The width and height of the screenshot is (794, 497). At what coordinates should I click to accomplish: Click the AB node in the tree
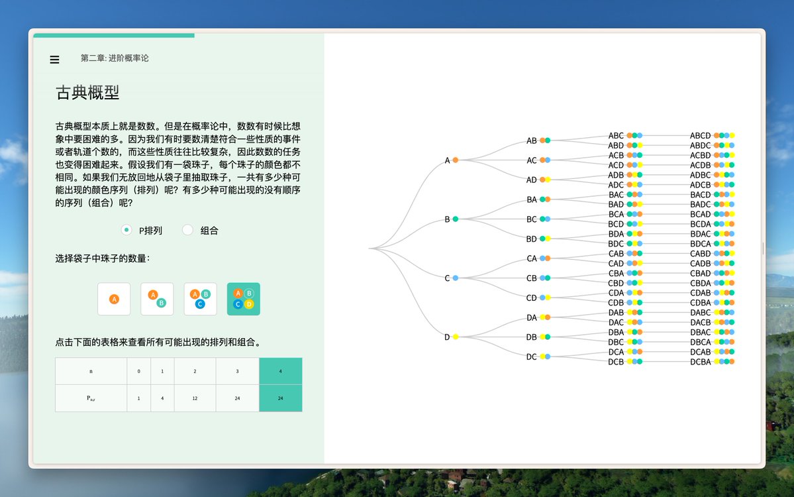coord(538,140)
